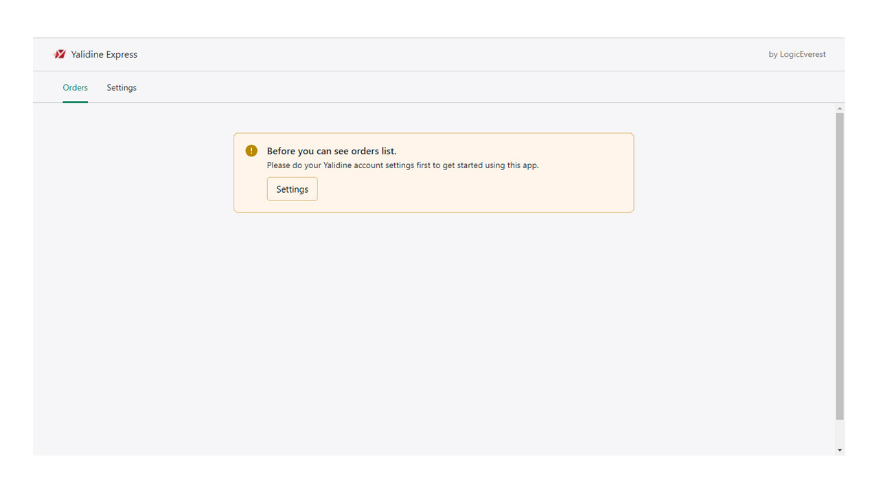Click the scrollbar up arrow

(840, 108)
